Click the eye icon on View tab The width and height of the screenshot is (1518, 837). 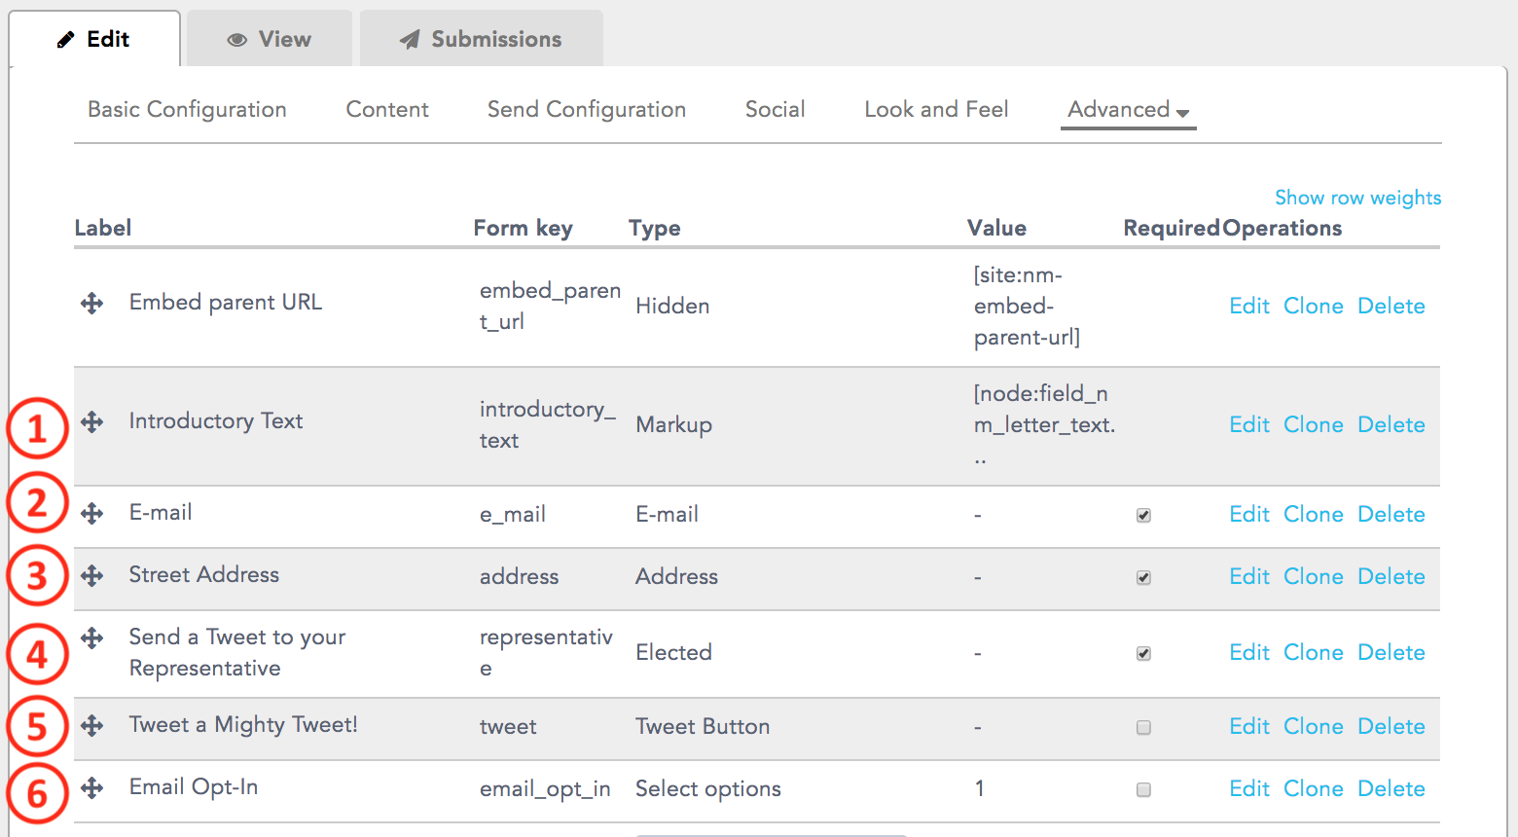point(236,40)
